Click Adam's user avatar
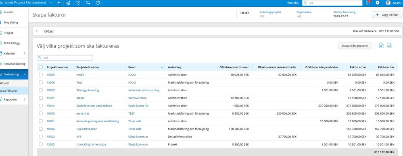Viewport: 403px width, 156px height. pos(388,3)
